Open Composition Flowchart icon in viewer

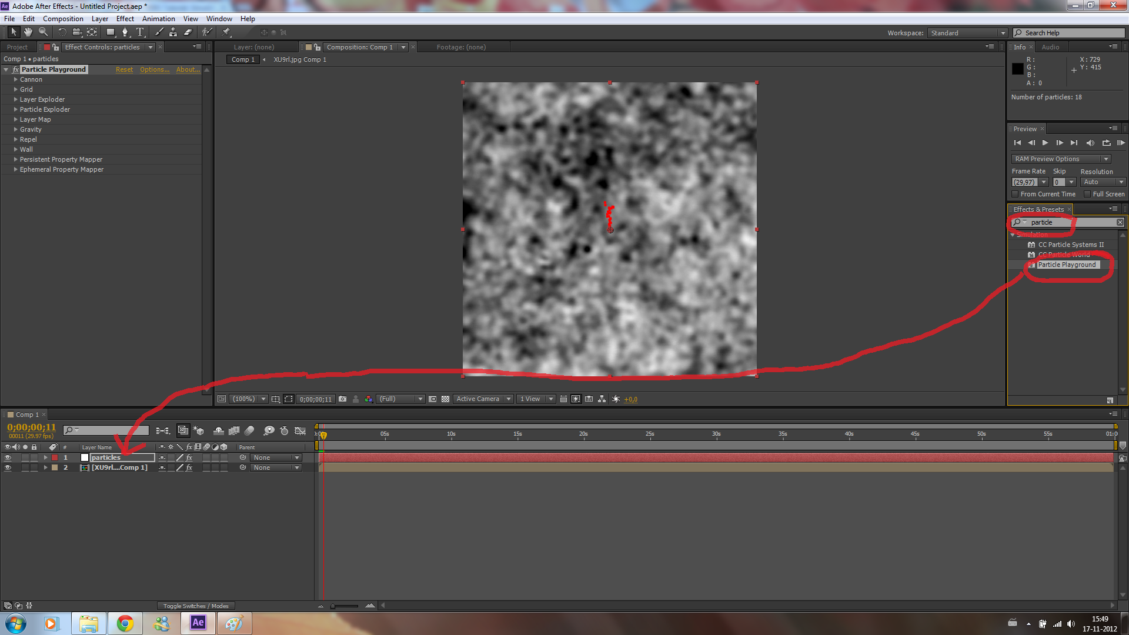tap(602, 399)
